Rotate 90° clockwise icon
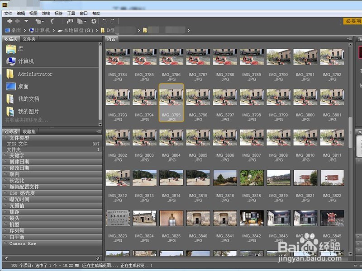 112,21
